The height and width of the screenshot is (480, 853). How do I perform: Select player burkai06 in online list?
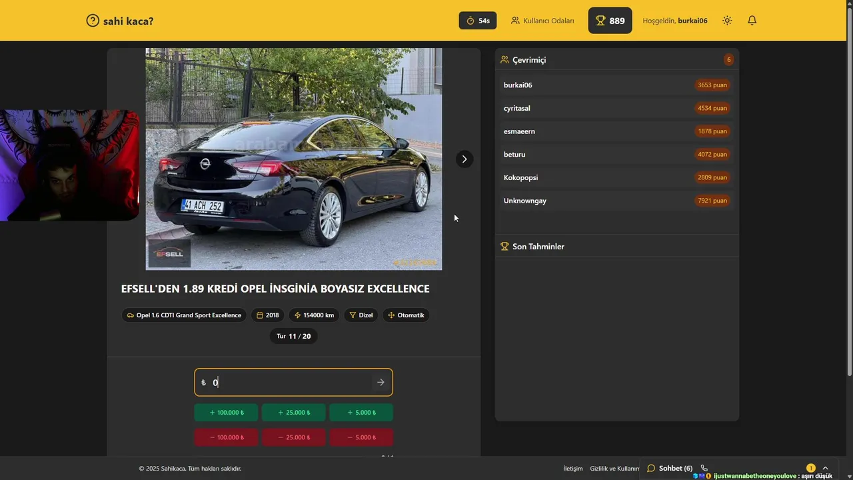(x=616, y=85)
